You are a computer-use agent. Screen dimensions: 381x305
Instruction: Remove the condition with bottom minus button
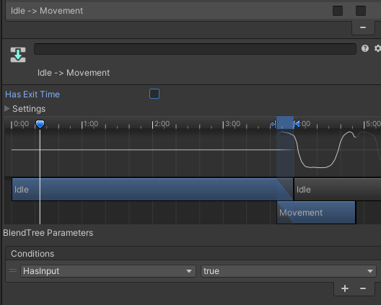coord(363,288)
